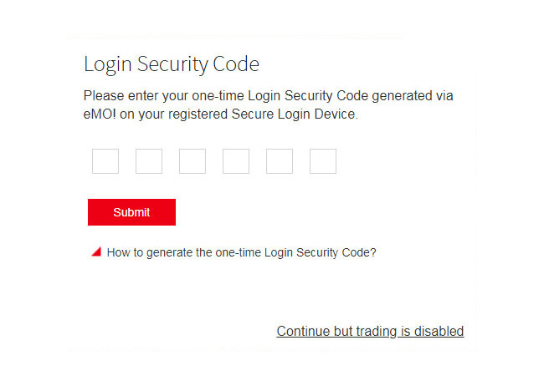Click the instruction paragraph mentioning eMO!
Image resolution: width=544 pixels, height=386 pixels.
coord(268,96)
